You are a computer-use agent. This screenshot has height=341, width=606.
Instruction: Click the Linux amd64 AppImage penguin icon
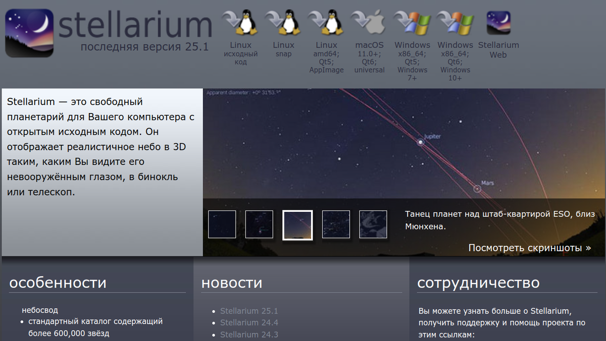click(x=326, y=22)
